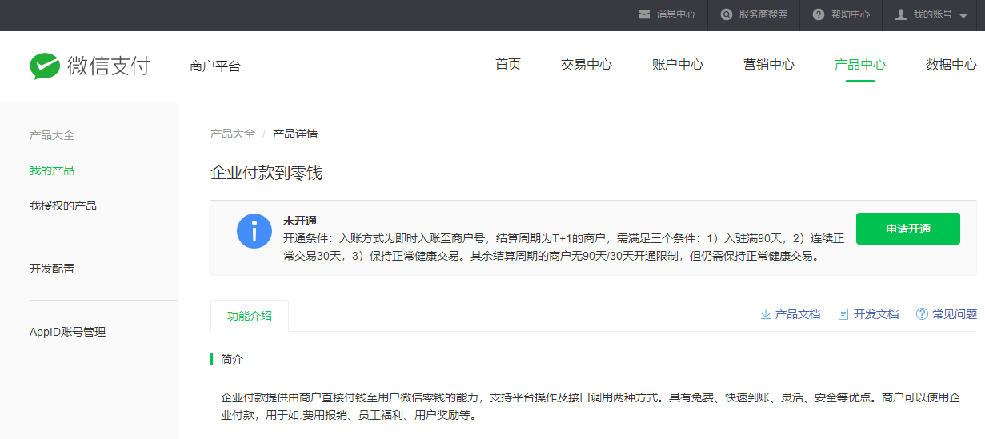Open the 交易中心 menu

pos(586,65)
